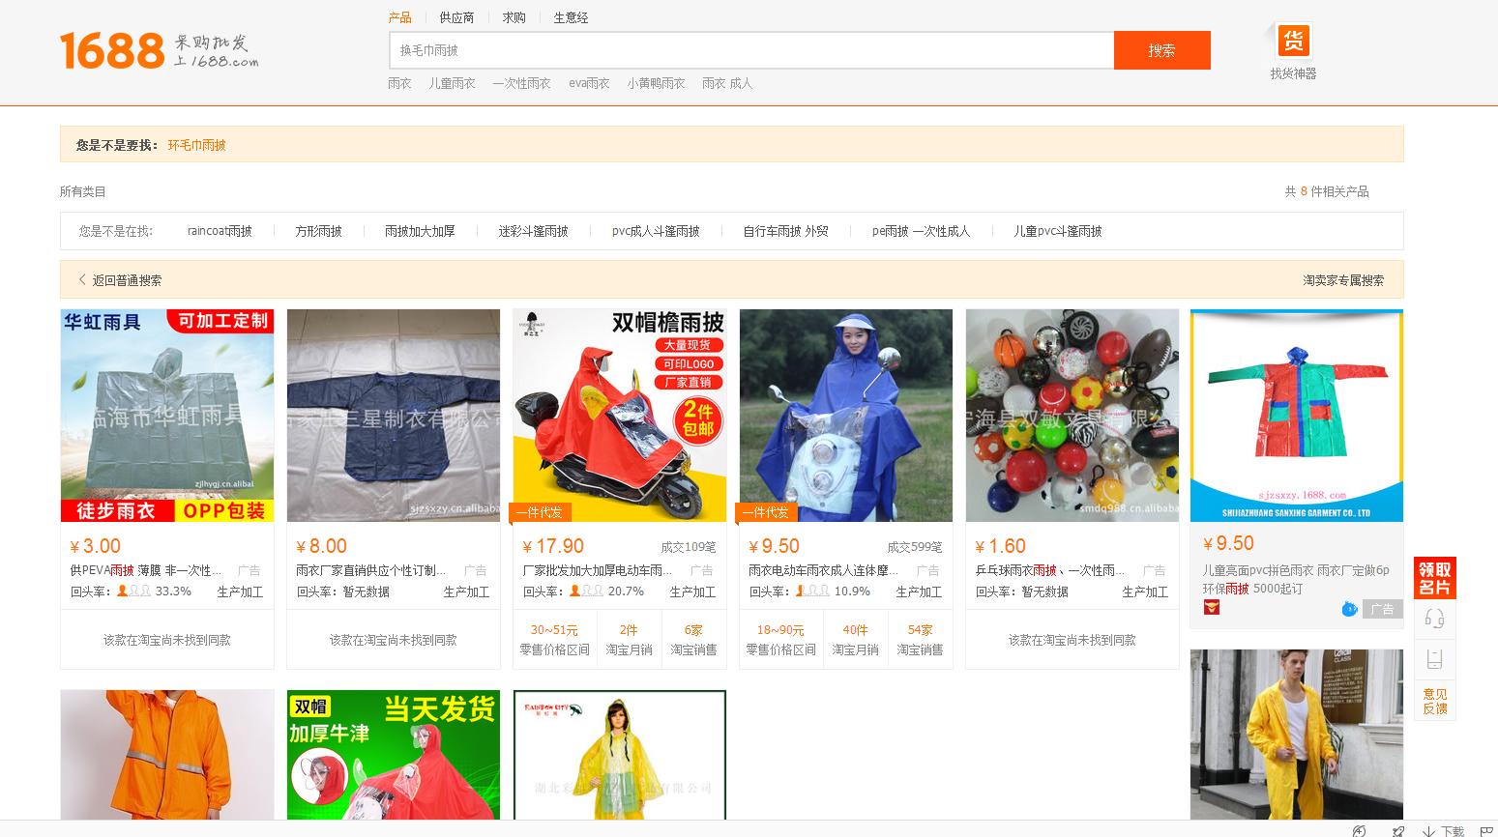Click the mobile phone icon in right sidebar

click(x=1433, y=658)
